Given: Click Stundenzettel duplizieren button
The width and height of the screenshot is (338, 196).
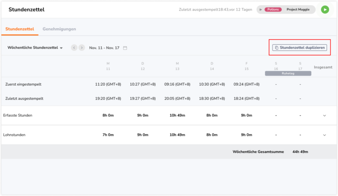Looking at the screenshot, I should coord(300,47).
